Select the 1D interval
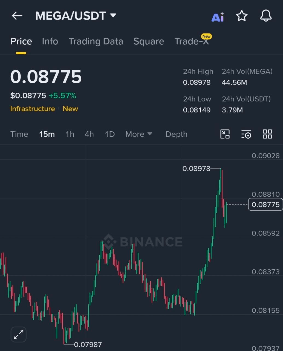 pyautogui.click(x=110, y=134)
